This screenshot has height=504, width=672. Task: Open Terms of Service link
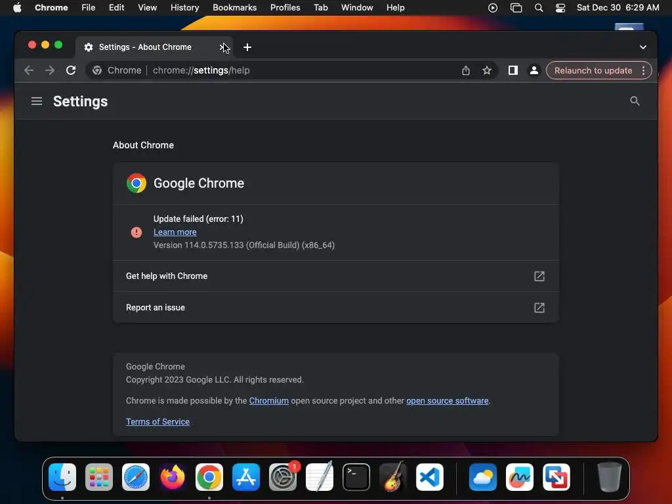[x=157, y=422]
